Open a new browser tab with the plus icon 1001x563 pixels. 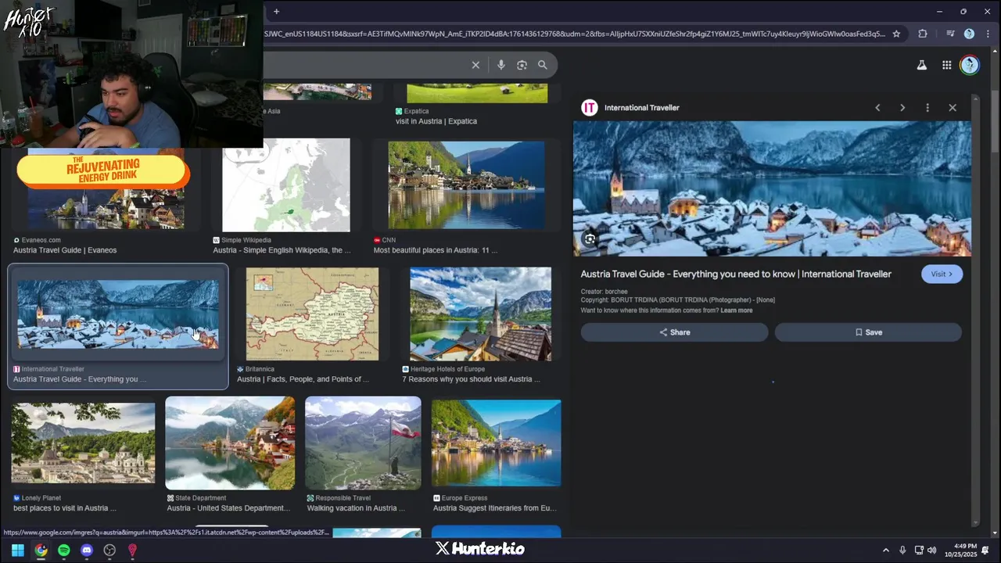[276, 12]
